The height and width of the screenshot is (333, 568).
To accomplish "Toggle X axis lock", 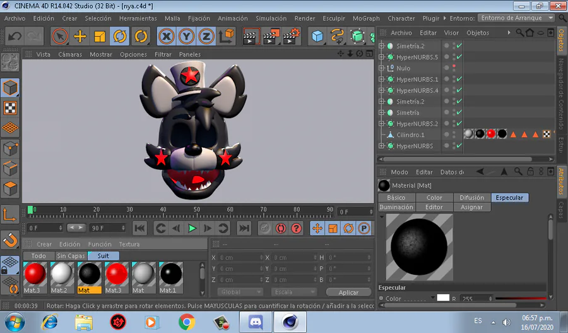I will point(167,36).
